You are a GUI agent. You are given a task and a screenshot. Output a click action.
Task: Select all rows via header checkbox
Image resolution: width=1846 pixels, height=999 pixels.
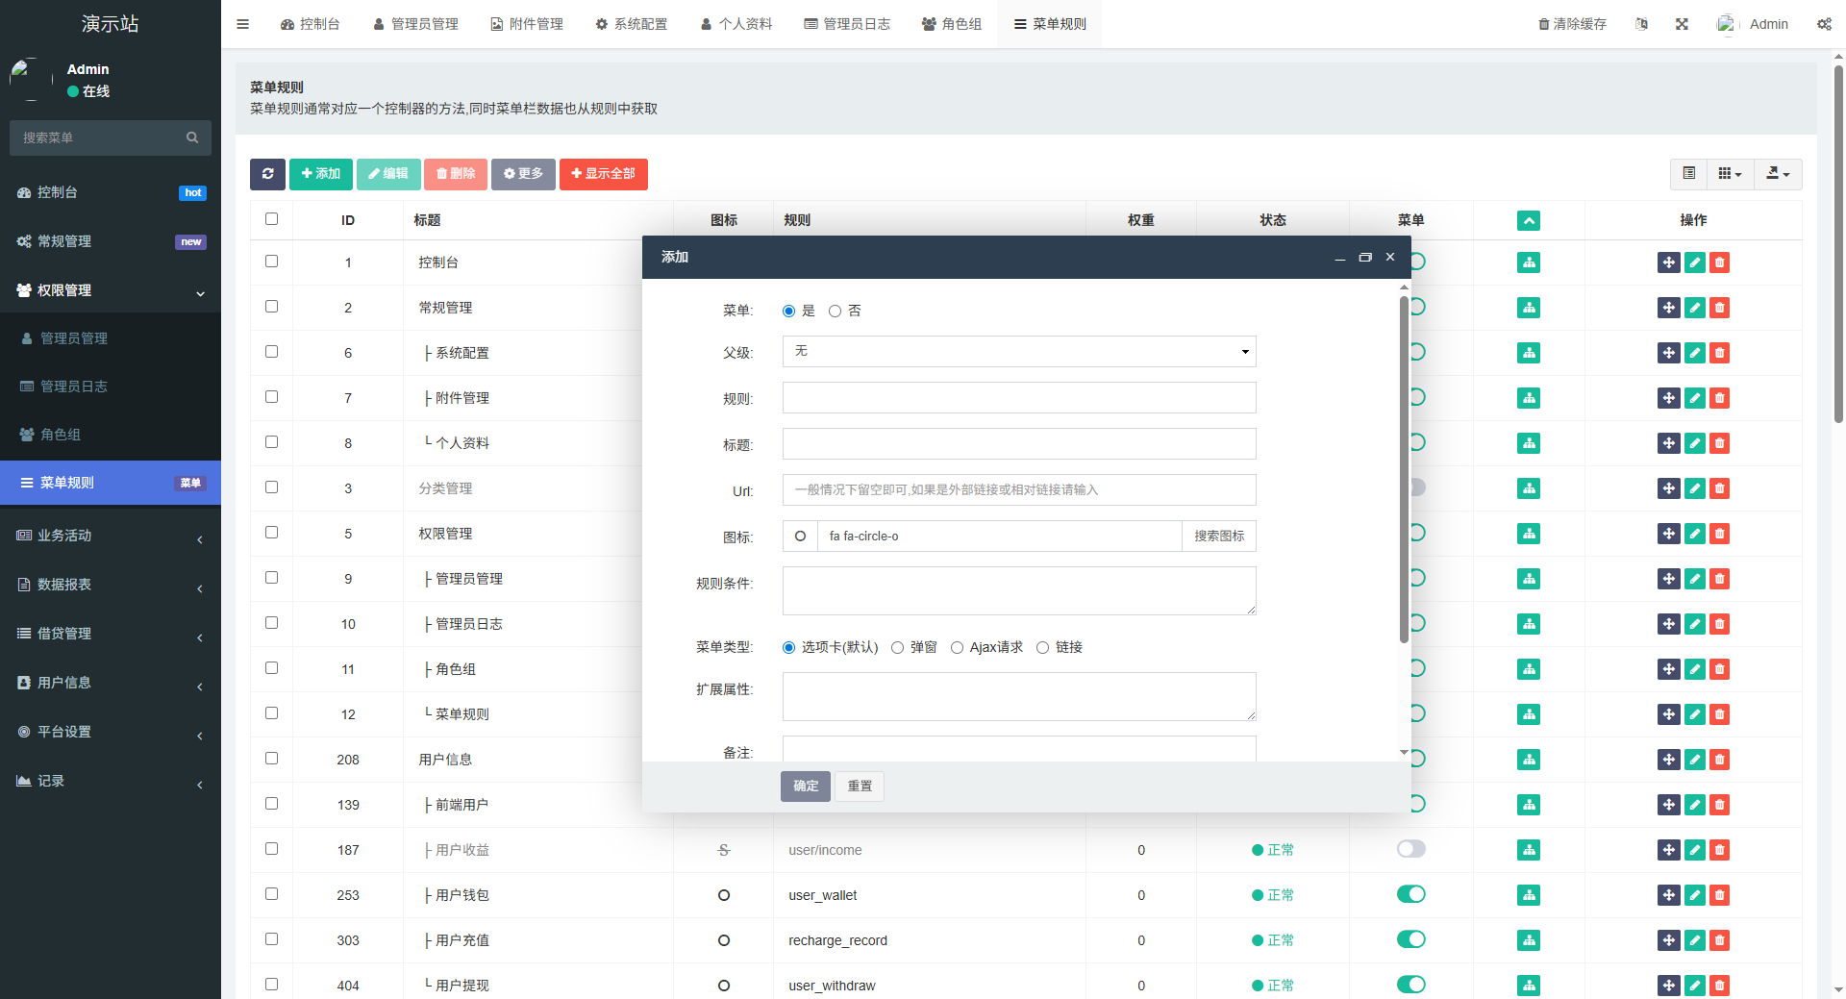[x=271, y=219]
